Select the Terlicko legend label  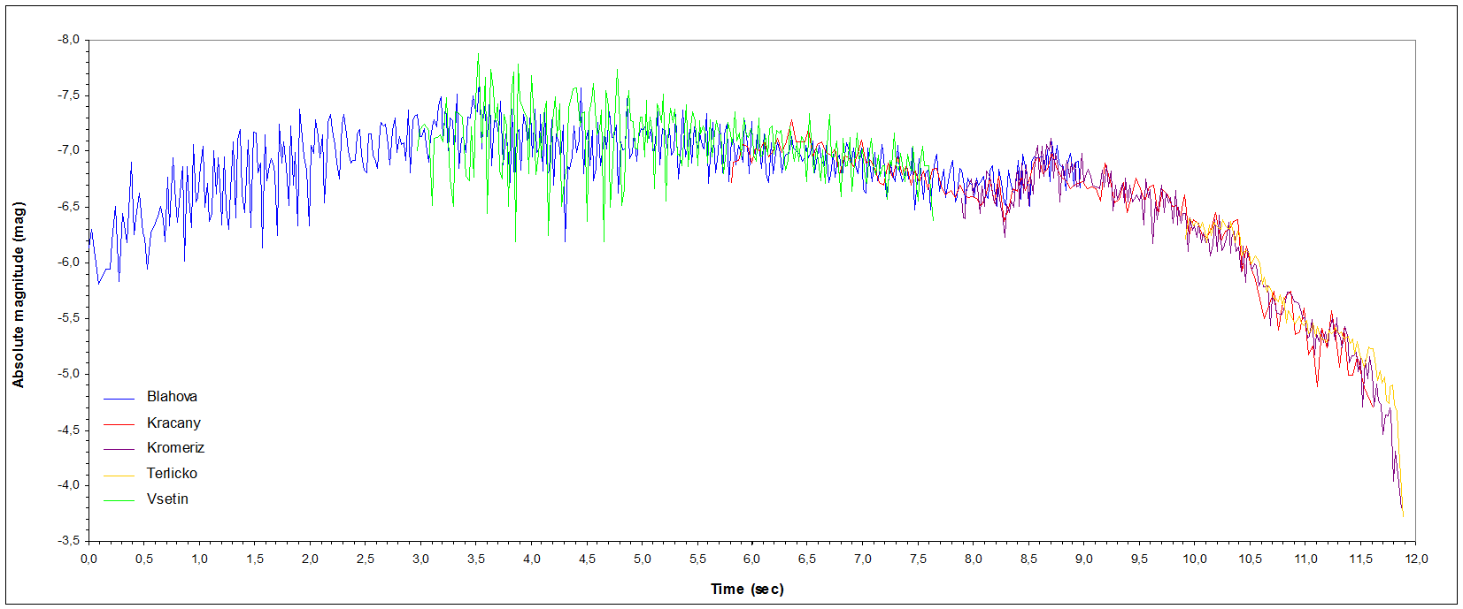(x=172, y=474)
